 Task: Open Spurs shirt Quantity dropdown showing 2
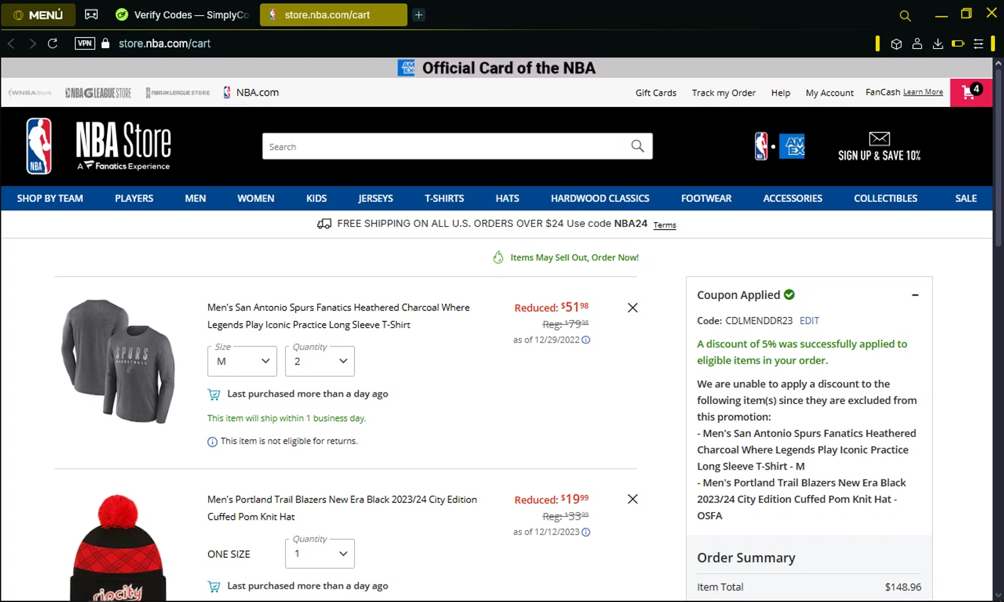tap(320, 361)
